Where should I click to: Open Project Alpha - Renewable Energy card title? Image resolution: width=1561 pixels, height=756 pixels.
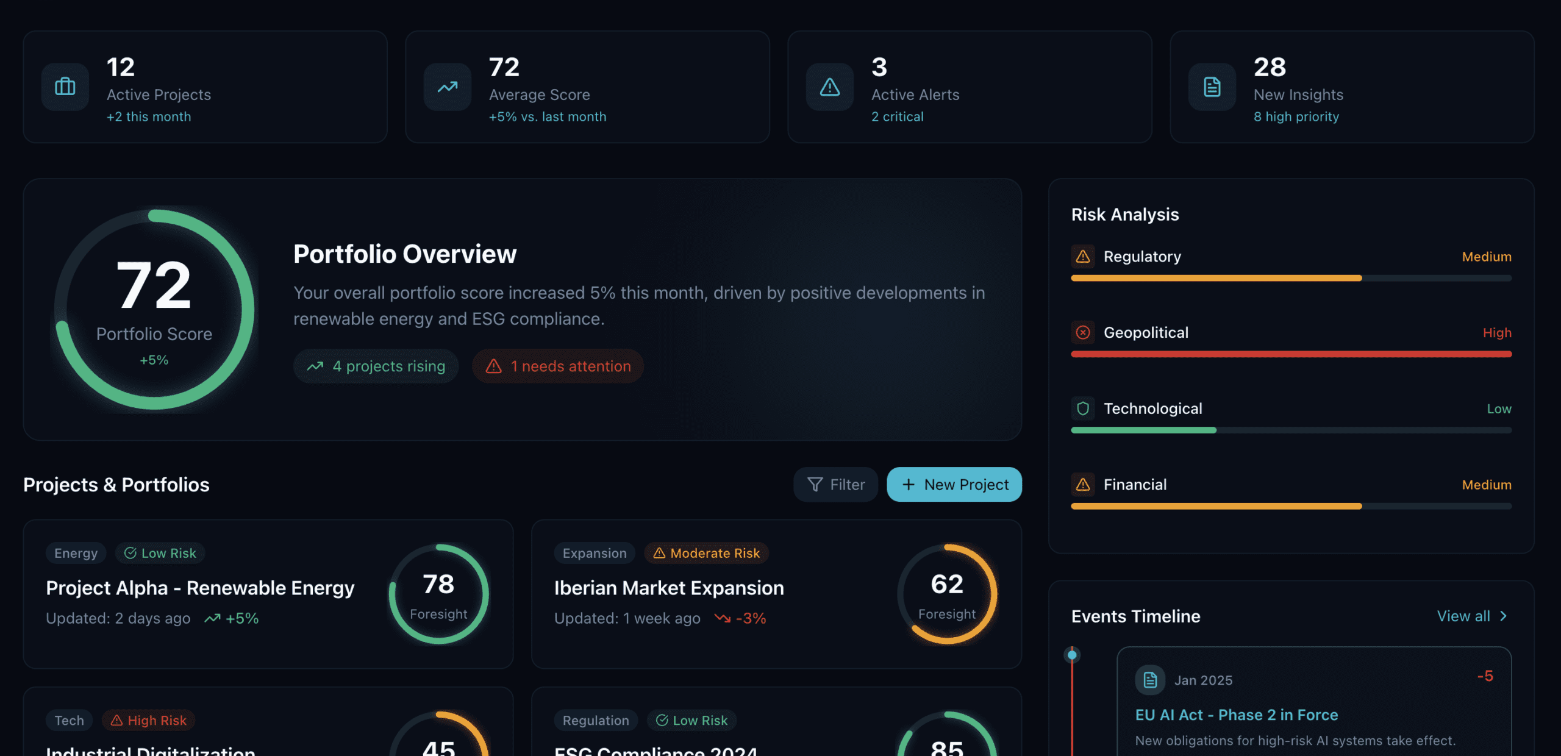[x=200, y=588]
